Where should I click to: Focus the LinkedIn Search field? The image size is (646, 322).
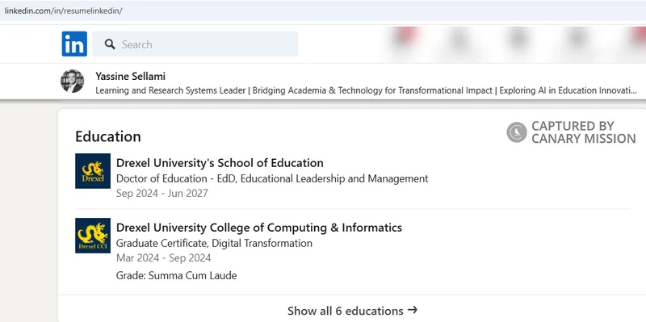[195, 44]
